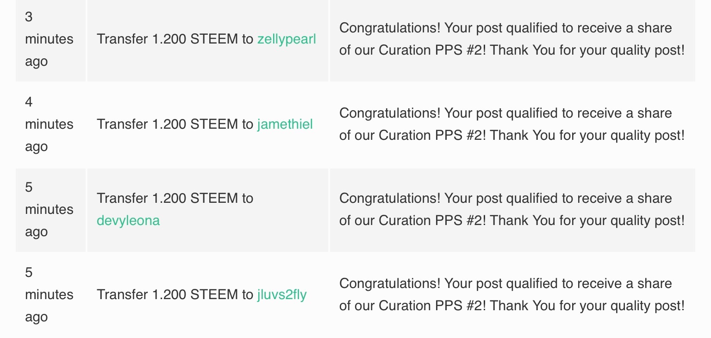711x338 pixels.
Task: Go to the jluvs2fly profile link
Action: 282,294
